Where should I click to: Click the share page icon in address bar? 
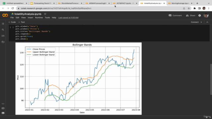click(x=184, y=8)
